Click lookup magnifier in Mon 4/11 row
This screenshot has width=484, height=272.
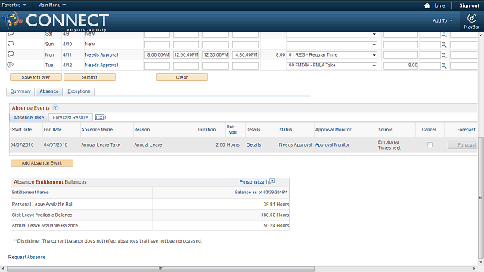pos(444,55)
